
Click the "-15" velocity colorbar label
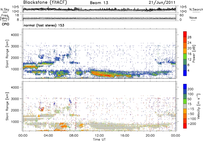191,109
